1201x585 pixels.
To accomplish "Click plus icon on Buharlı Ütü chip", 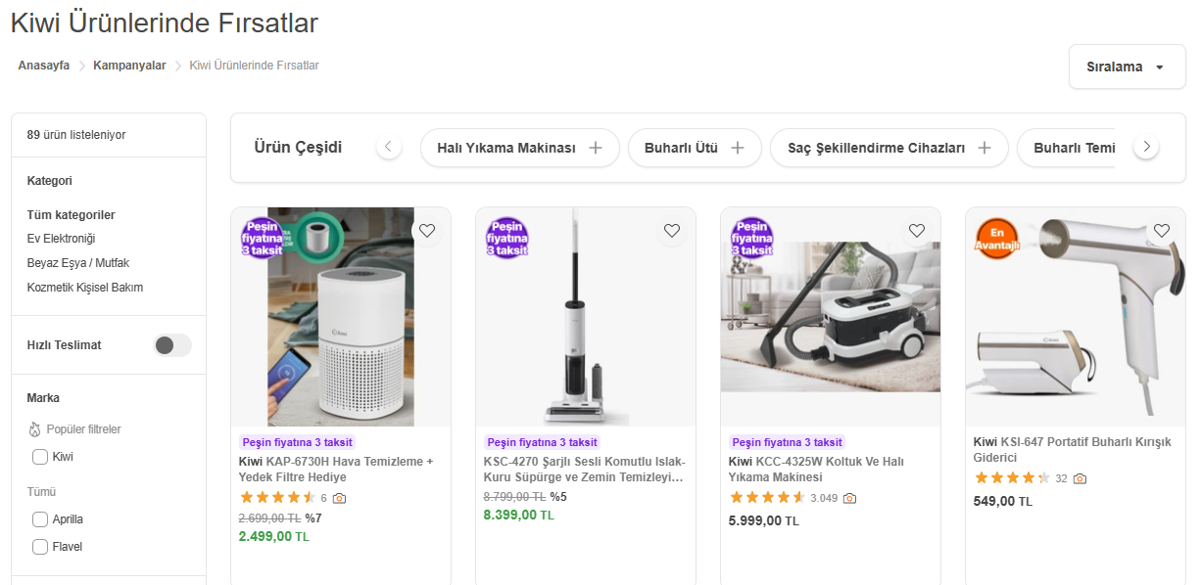I will 738,148.
